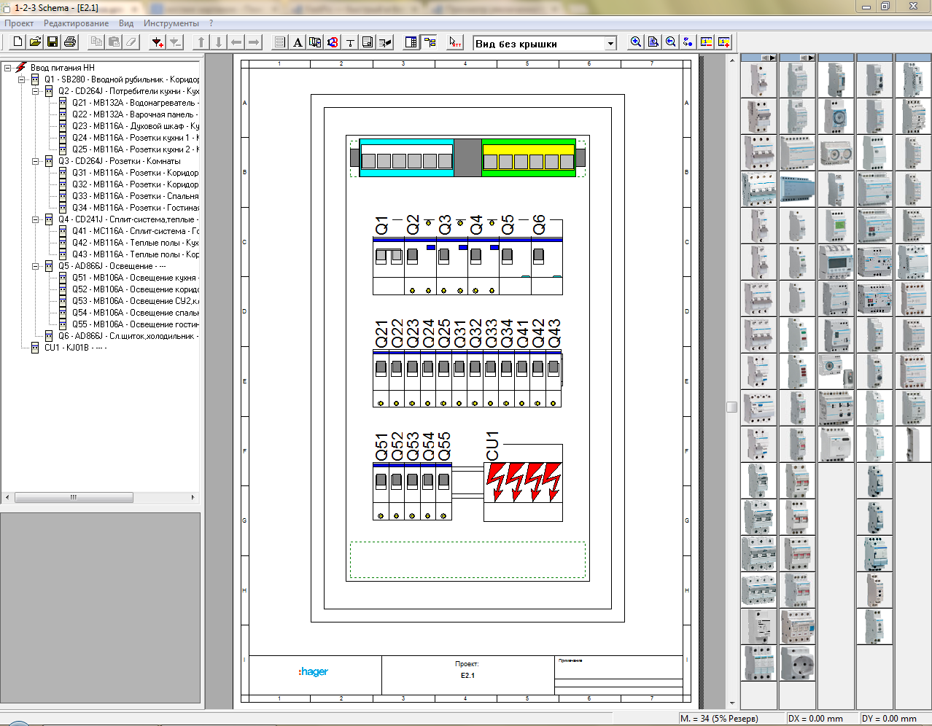932x726 pixels.
Task: Toggle the table view button in toolbar
Action: 411,42
